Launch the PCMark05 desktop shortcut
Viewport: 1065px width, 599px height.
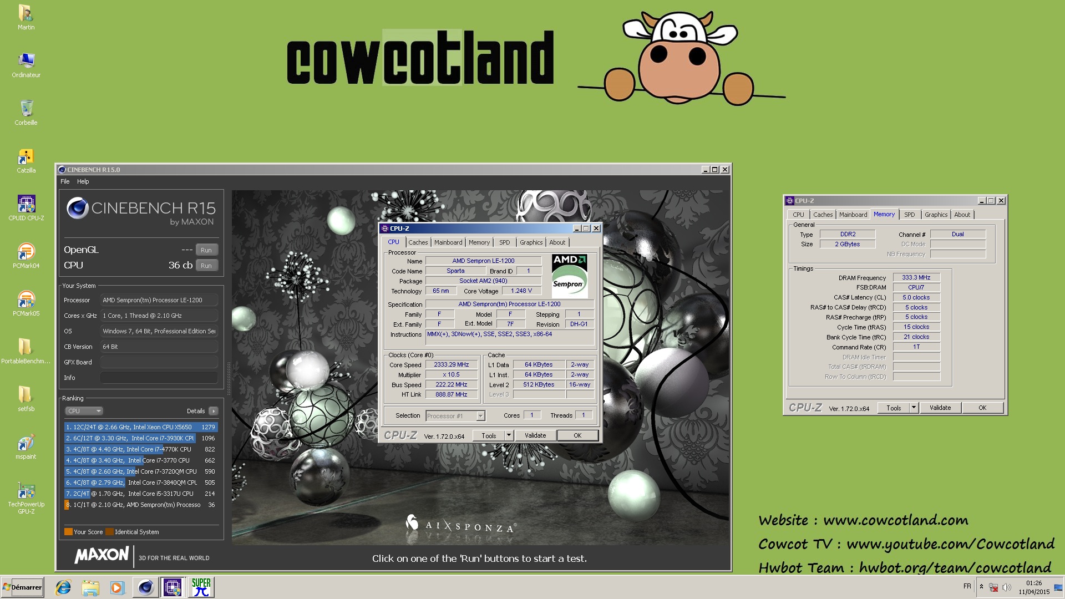(x=26, y=303)
